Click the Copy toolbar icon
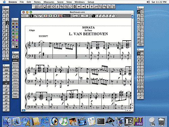169x127 pixels. click(x=62, y=7)
